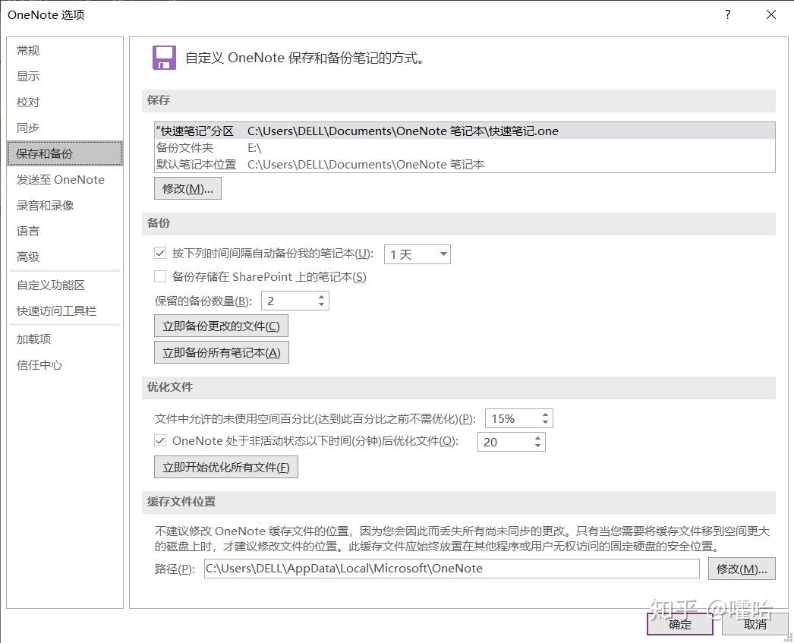Toggle automatic notebook backup checkbox
Screen dimensions: 794x643
pos(160,253)
